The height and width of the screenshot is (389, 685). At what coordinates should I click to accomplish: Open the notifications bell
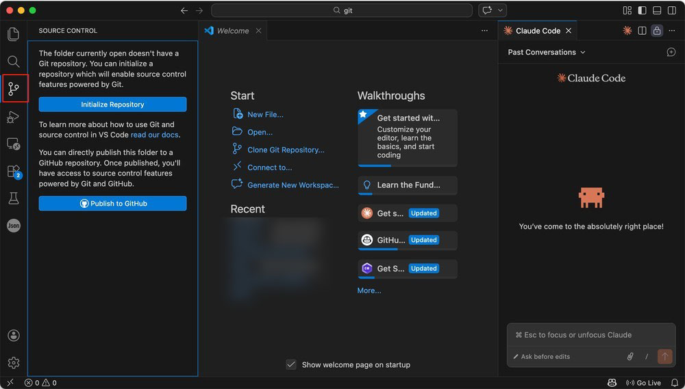[x=675, y=383]
